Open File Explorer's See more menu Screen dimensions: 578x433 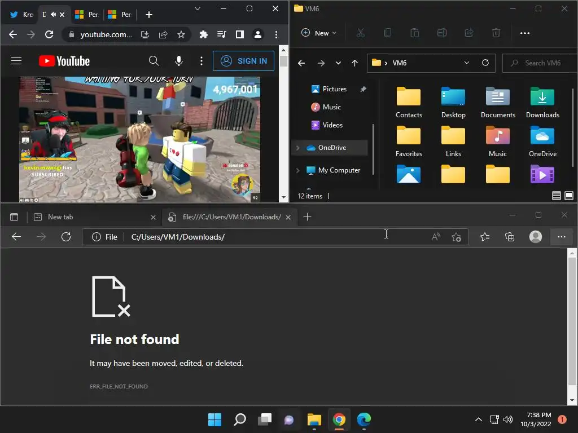[x=524, y=33]
